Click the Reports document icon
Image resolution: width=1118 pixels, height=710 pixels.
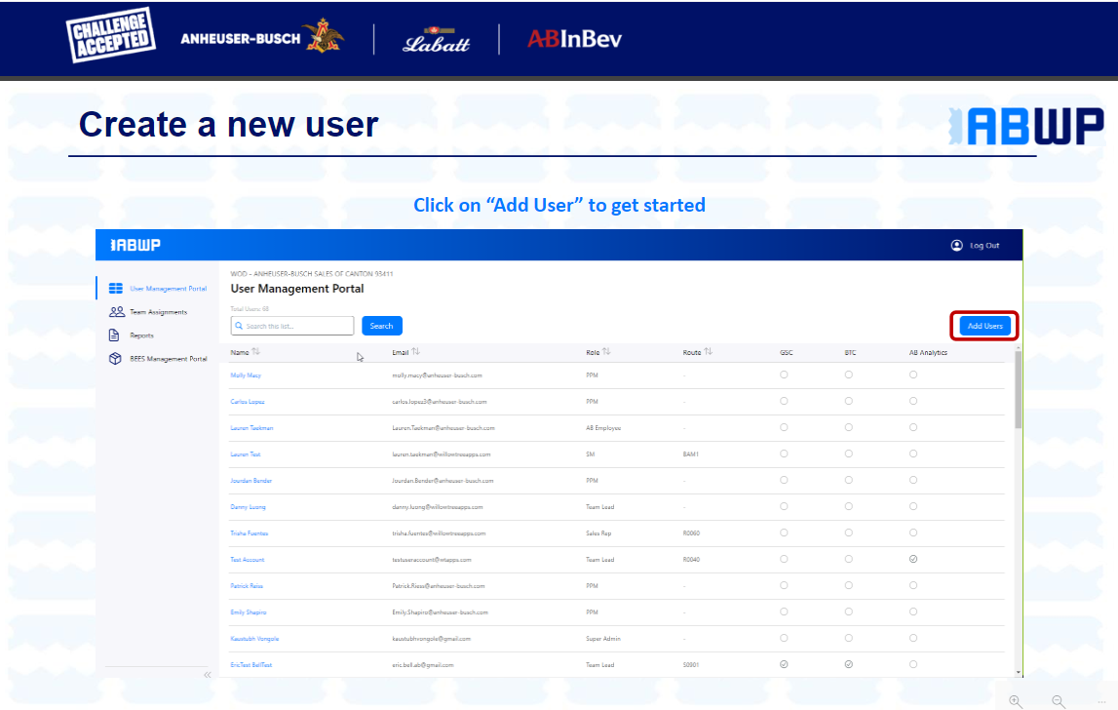(x=114, y=335)
